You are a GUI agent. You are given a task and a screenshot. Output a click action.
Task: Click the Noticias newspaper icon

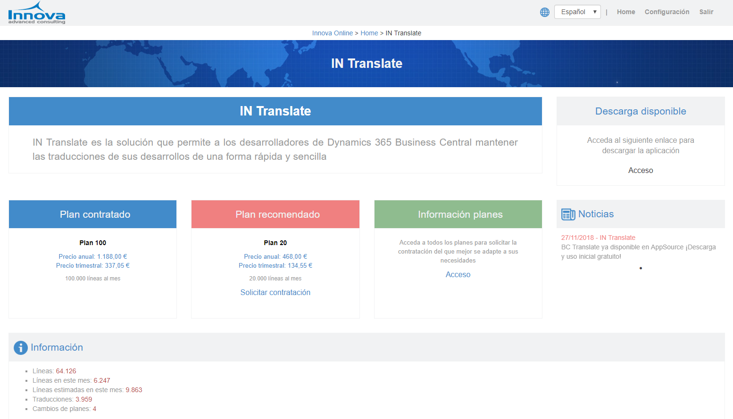coord(568,214)
